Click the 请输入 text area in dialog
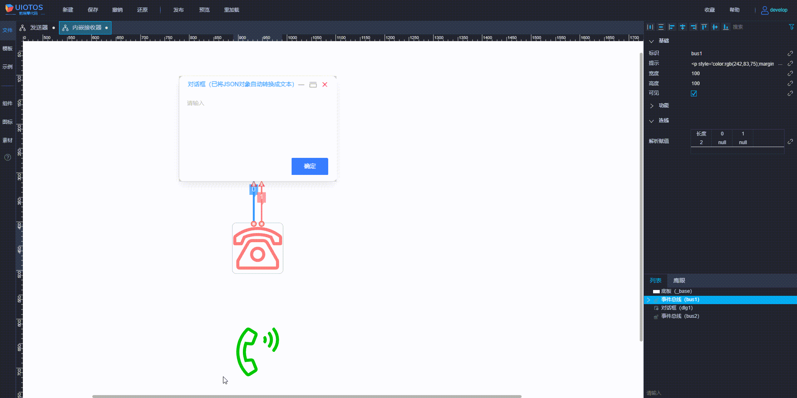This screenshot has width=797, height=398. 257,125
